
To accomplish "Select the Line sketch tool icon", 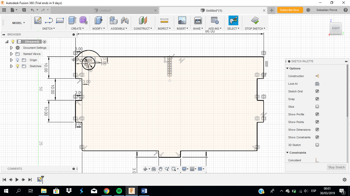I will 49,20.
